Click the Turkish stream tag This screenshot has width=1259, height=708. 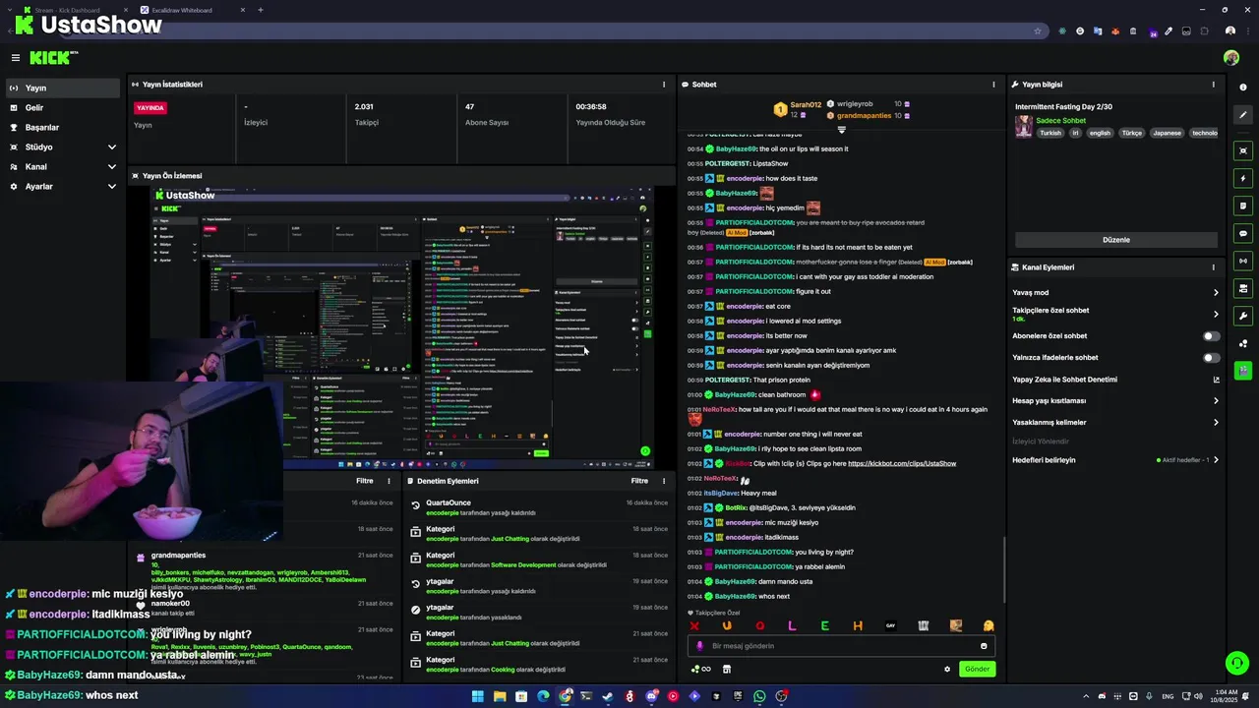click(x=1050, y=133)
